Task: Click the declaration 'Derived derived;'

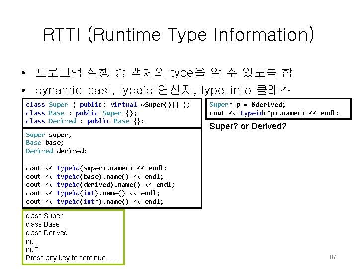Action: pos(56,151)
